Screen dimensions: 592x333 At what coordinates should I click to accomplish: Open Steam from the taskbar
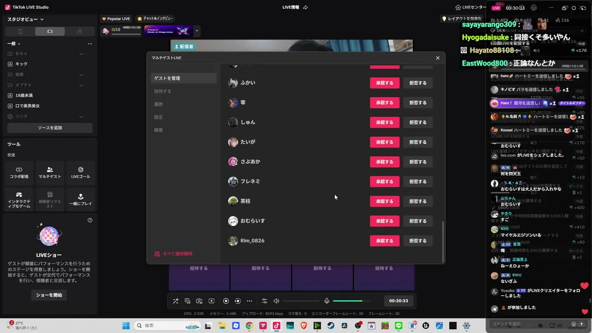pyautogui.click(x=330, y=326)
